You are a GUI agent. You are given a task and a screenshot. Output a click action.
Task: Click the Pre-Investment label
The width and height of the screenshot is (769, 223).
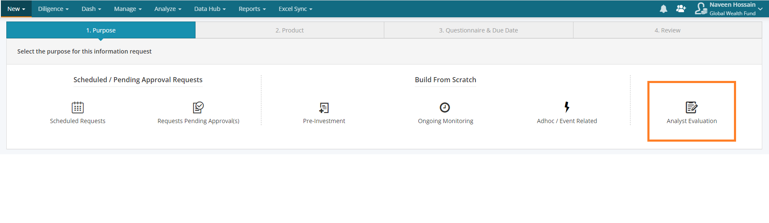[x=324, y=121]
